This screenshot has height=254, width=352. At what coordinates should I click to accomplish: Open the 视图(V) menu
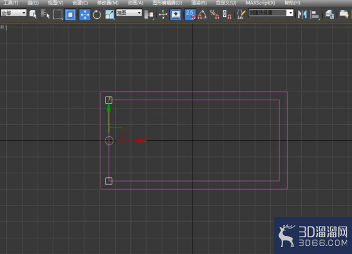click(55, 3)
